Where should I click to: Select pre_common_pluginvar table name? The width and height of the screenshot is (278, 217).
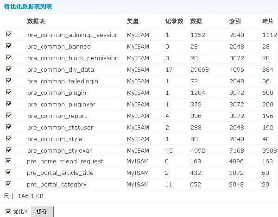[x=61, y=105]
